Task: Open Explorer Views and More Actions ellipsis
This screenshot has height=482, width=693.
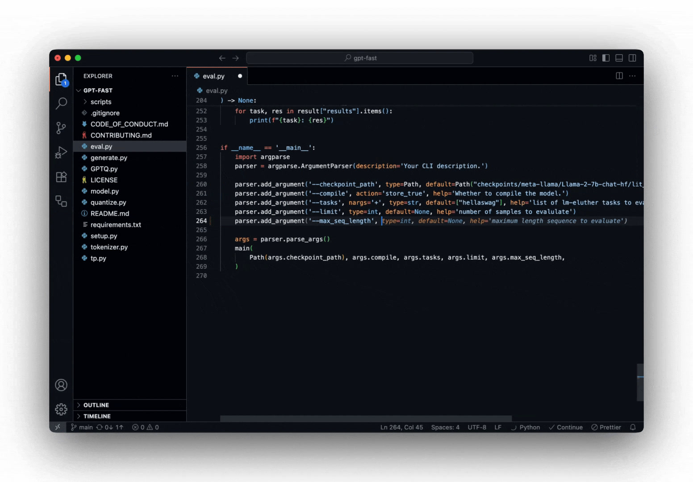Action: click(x=175, y=76)
